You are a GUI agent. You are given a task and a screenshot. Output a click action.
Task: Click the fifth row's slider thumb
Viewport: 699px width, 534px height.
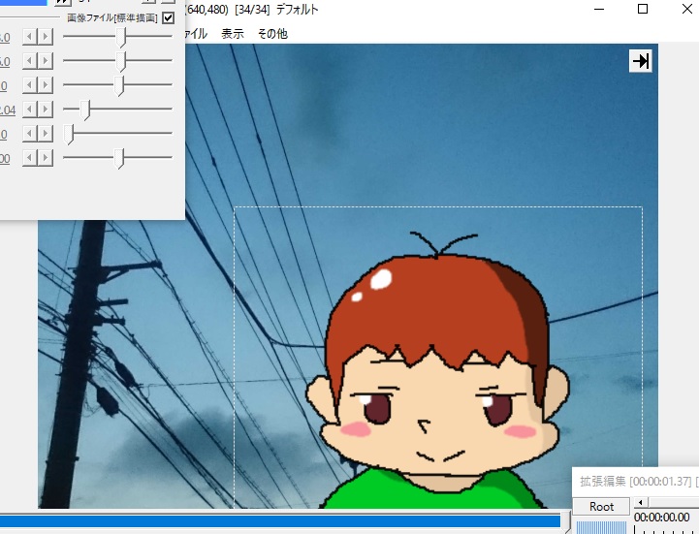(x=69, y=134)
